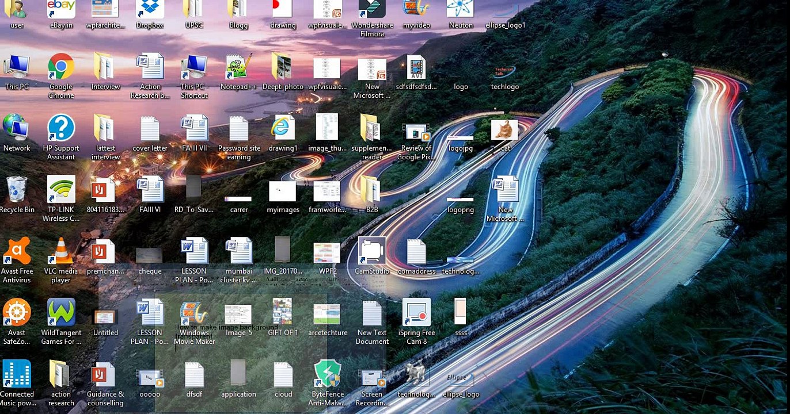The height and width of the screenshot is (414, 790).
Task: Click the Image_5 file icon
Action: pos(238,315)
